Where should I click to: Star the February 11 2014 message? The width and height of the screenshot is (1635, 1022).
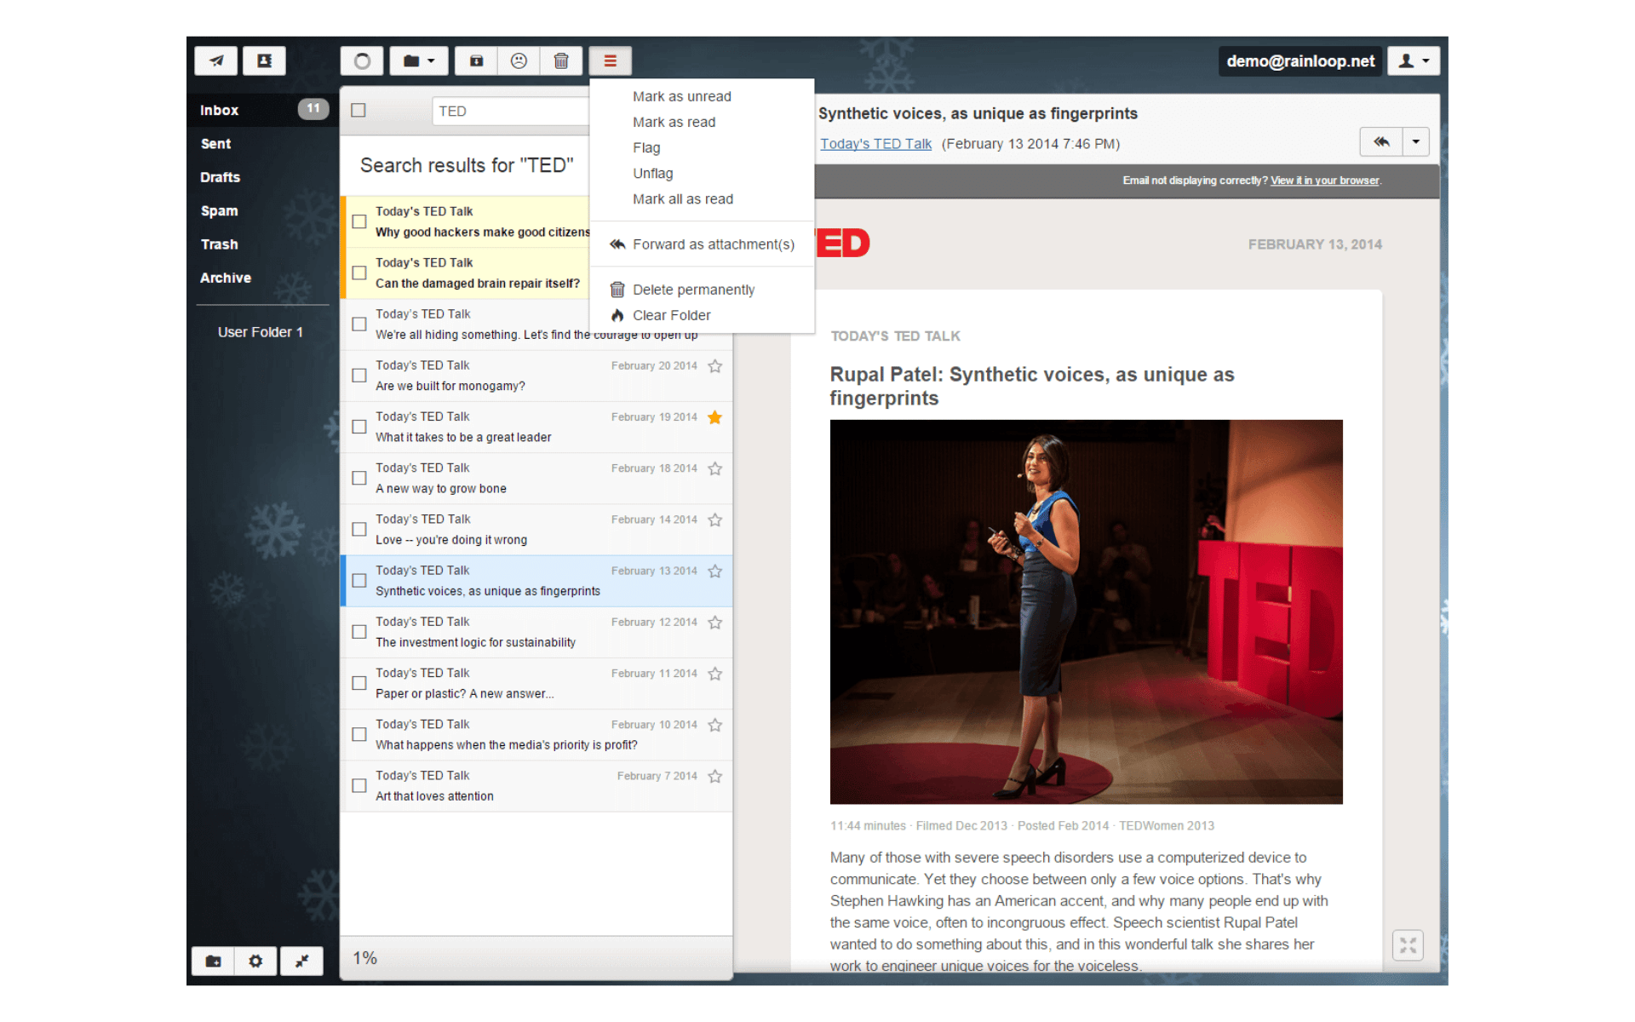715,674
